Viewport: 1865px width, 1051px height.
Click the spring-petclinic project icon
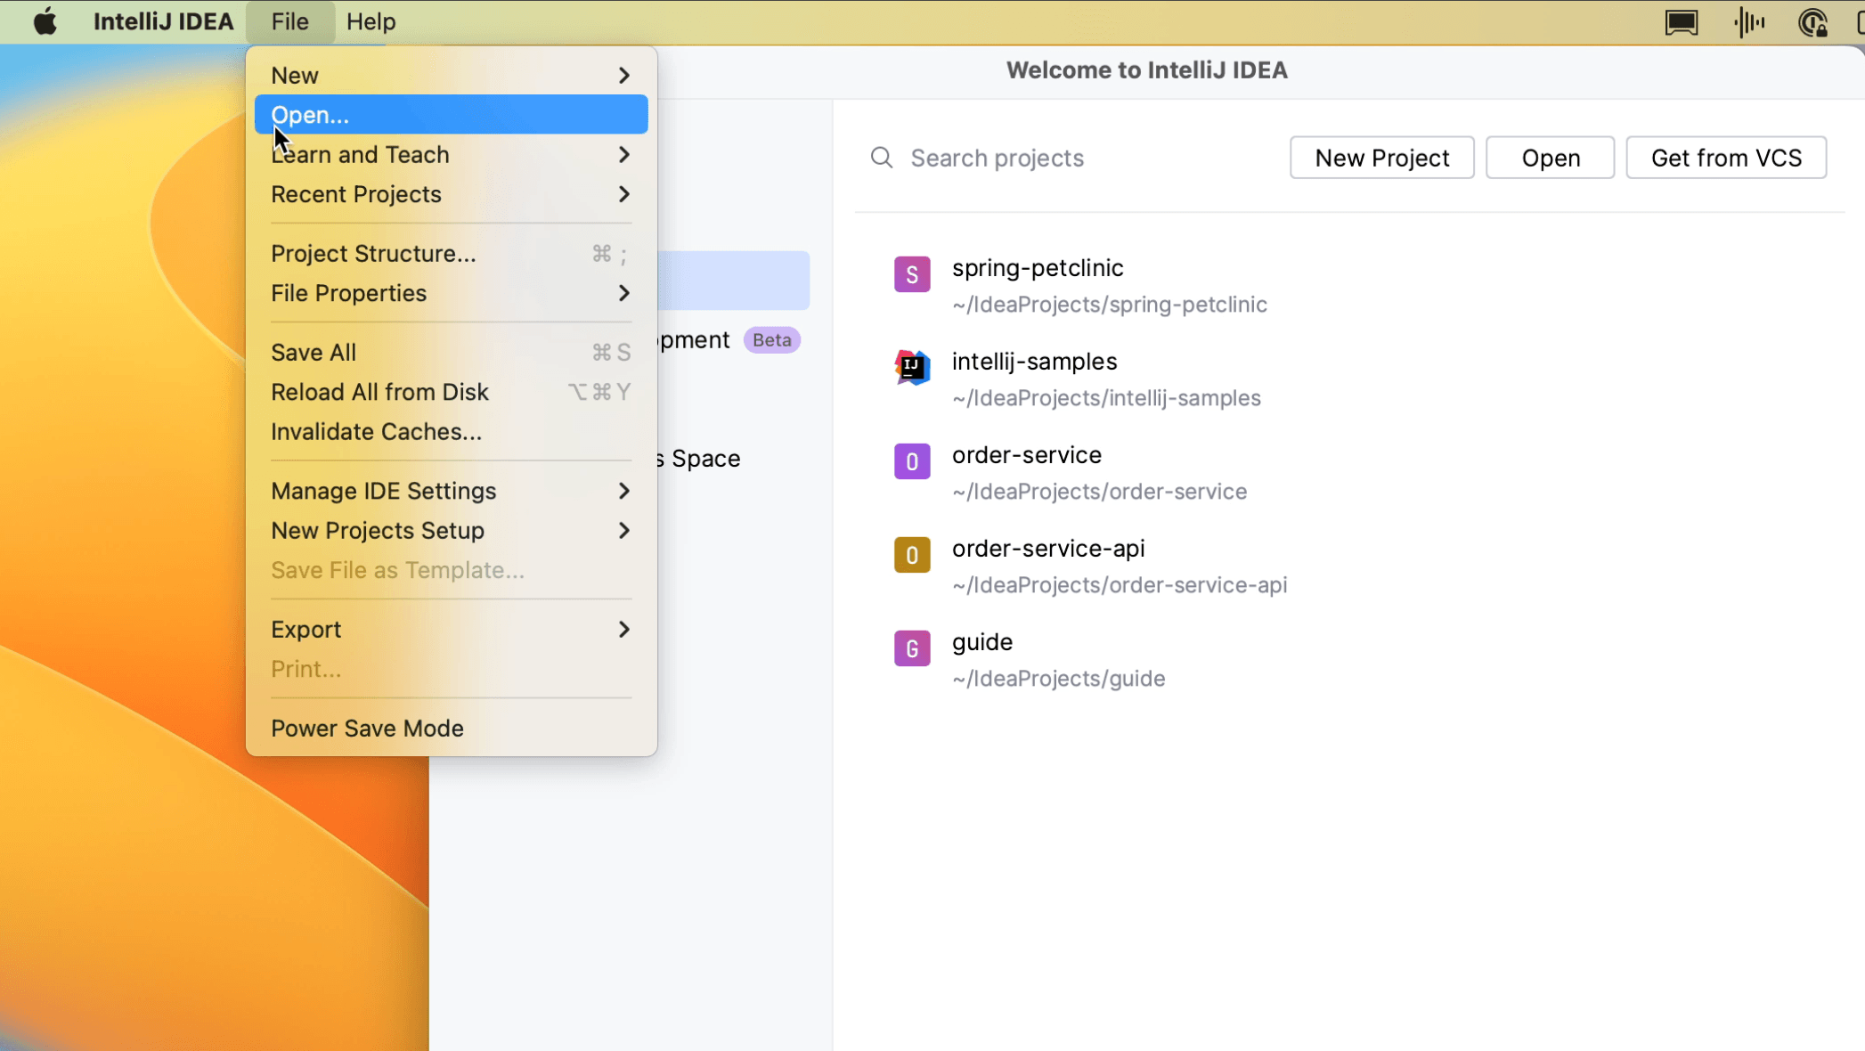click(x=912, y=274)
